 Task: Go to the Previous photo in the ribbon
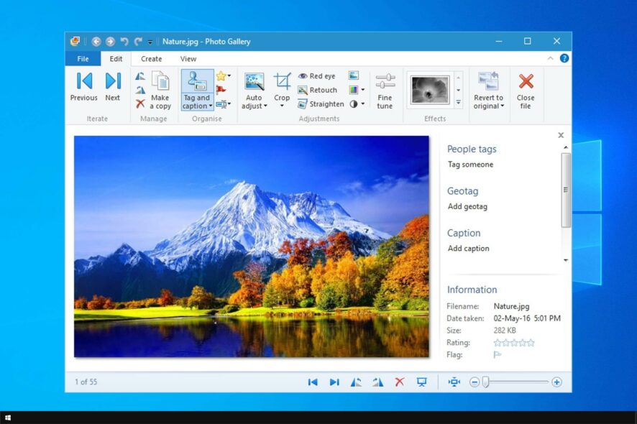[x=83, y=86]
